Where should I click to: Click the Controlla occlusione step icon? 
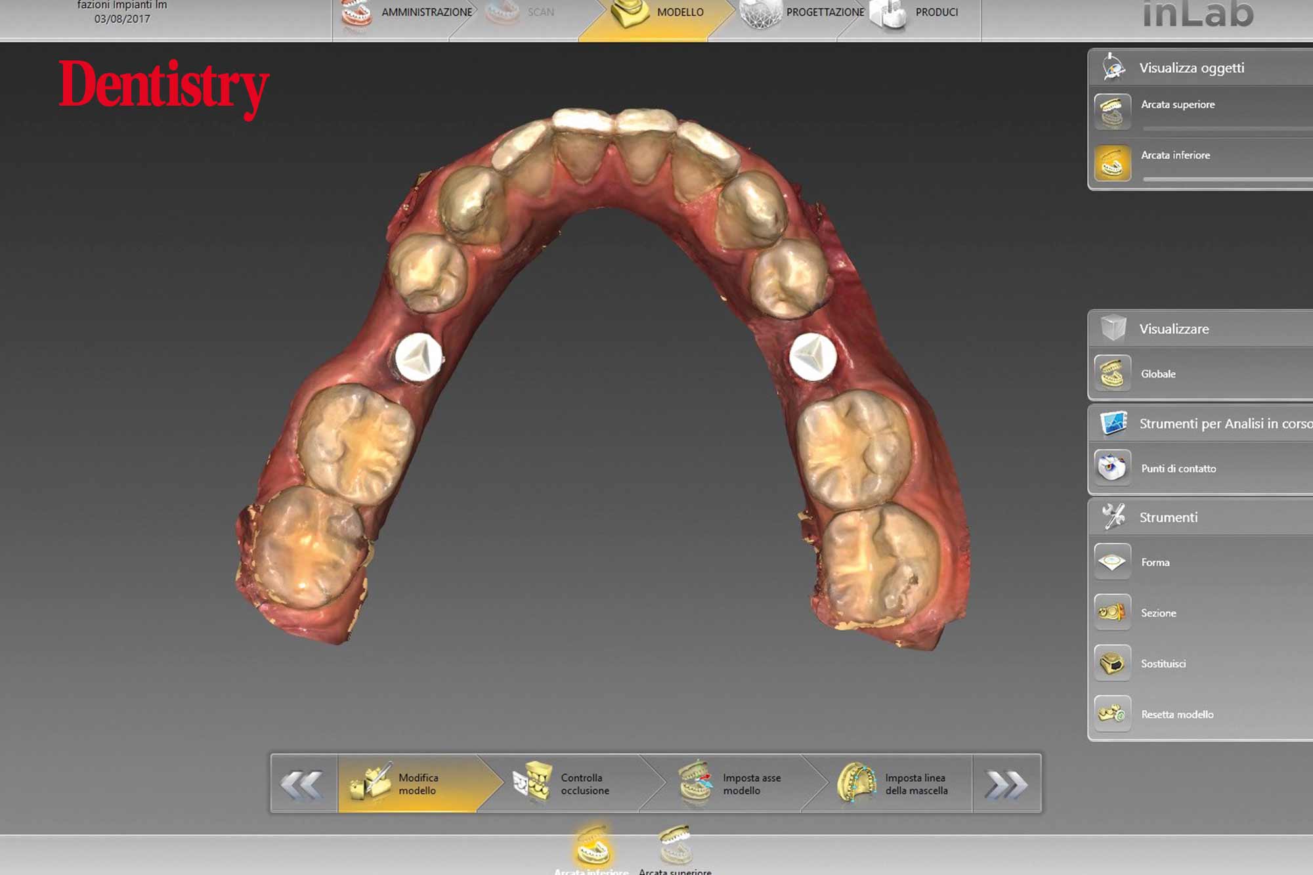click(532, 782)
